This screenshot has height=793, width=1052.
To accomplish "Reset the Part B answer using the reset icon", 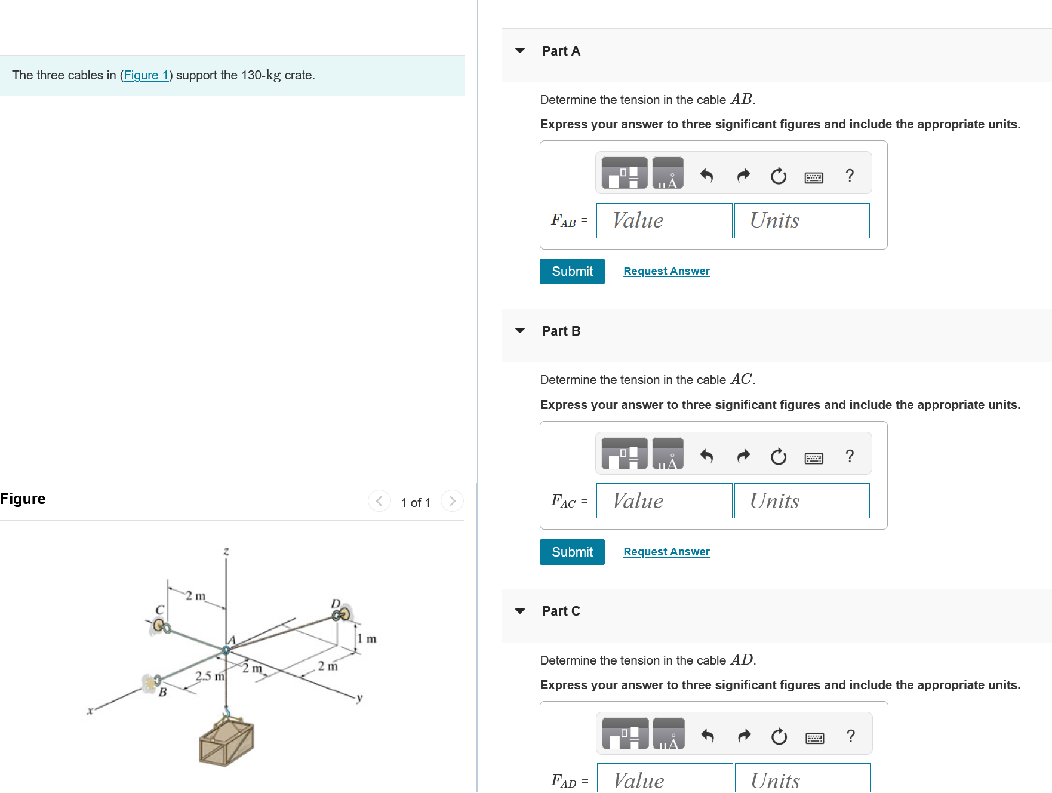I will point(778,457).
